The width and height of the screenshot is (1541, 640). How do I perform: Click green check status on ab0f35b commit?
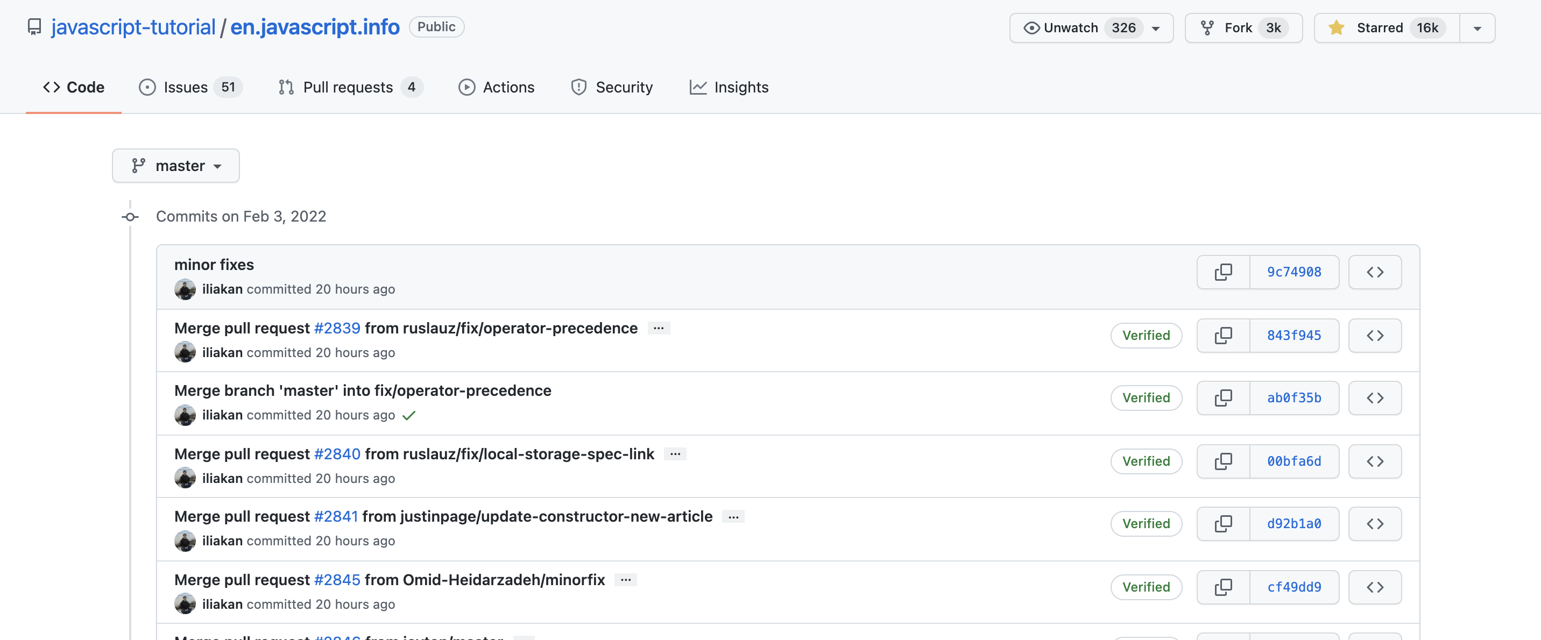coord(408,416)
